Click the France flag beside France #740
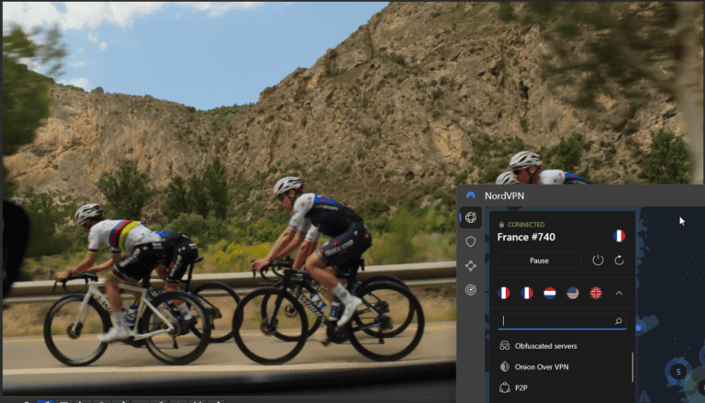 tap(619, 236)
